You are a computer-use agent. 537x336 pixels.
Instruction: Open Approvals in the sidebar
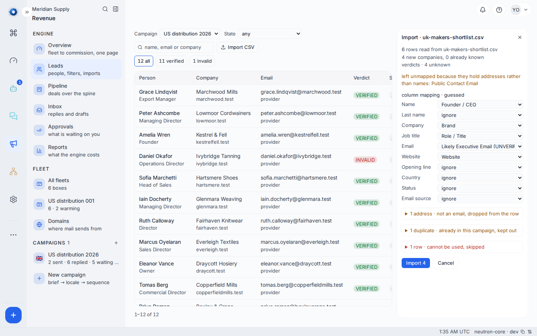pyautogui.click(x=76, y=130)
